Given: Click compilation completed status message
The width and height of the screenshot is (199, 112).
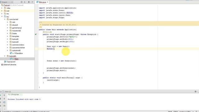Looking at the screenshot, I should pos(25,111).
